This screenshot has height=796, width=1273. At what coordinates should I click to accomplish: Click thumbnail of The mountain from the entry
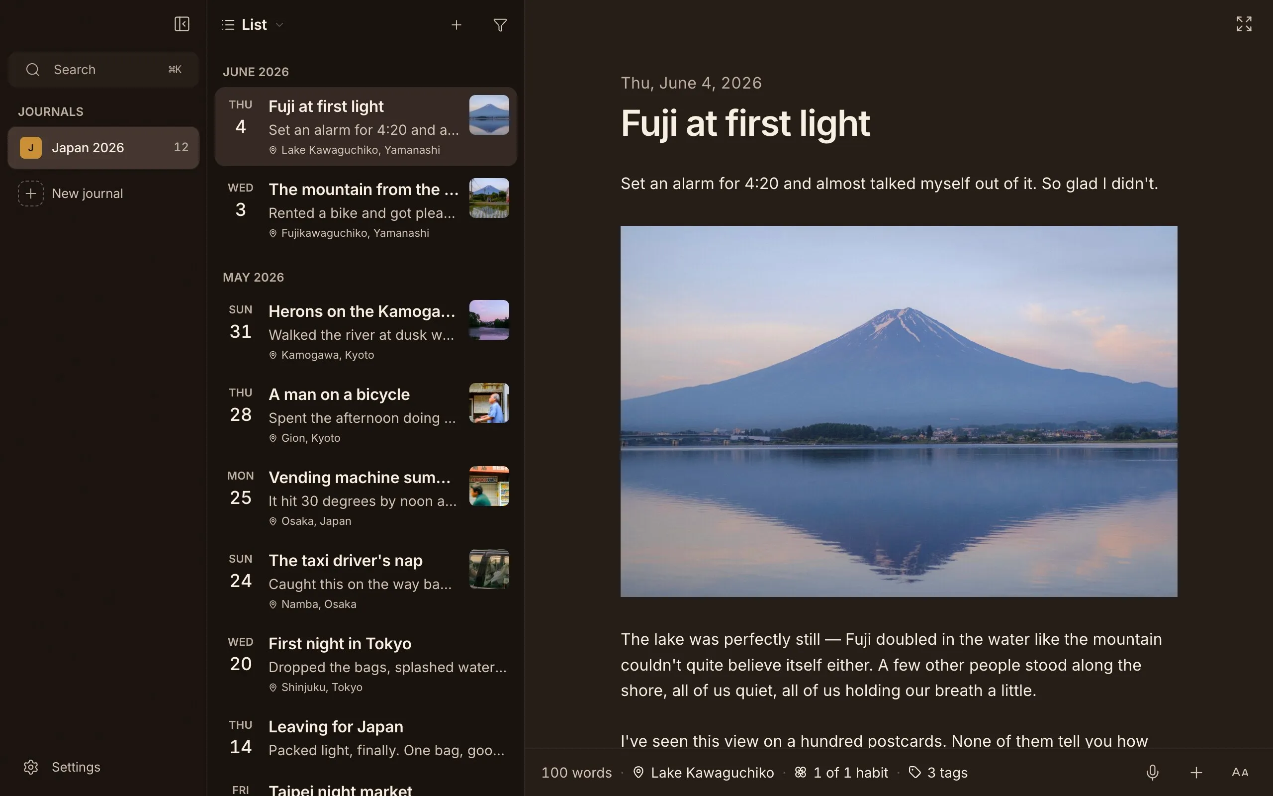489,198
